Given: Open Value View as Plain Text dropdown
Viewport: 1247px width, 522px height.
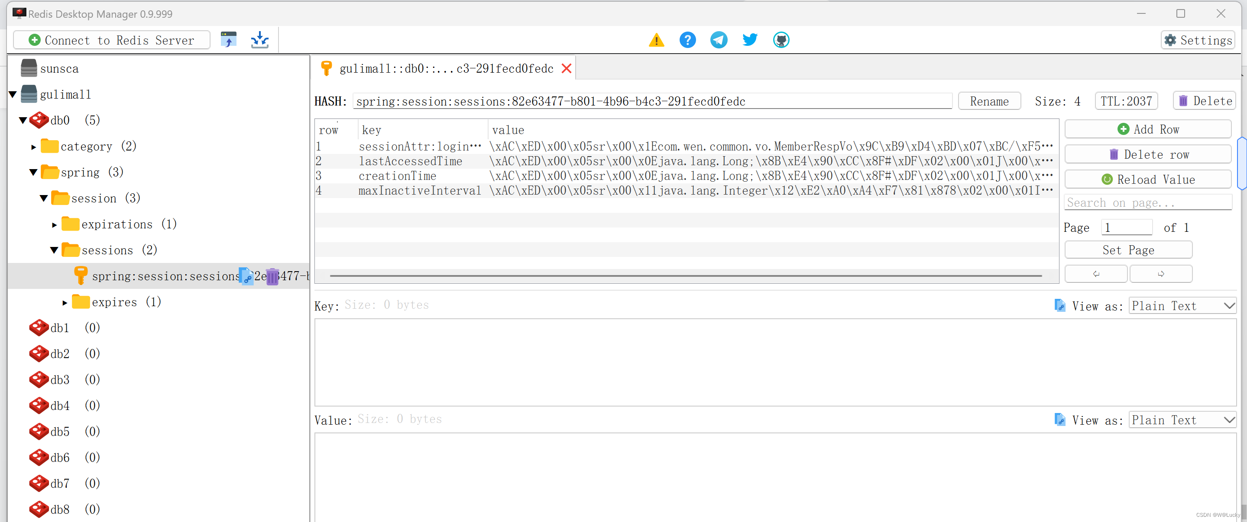Looking at the screenshot, I should (x=1182, y=420).
